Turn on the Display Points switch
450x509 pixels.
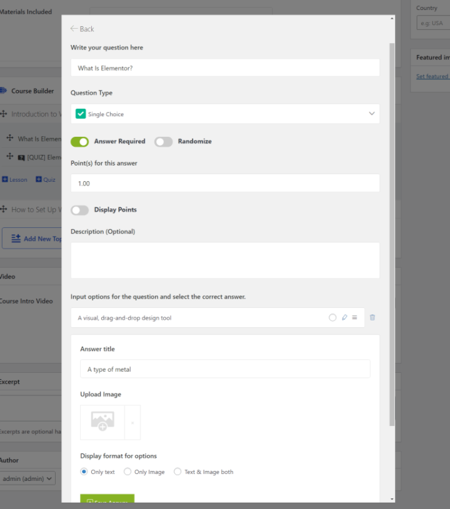[80, 210]
